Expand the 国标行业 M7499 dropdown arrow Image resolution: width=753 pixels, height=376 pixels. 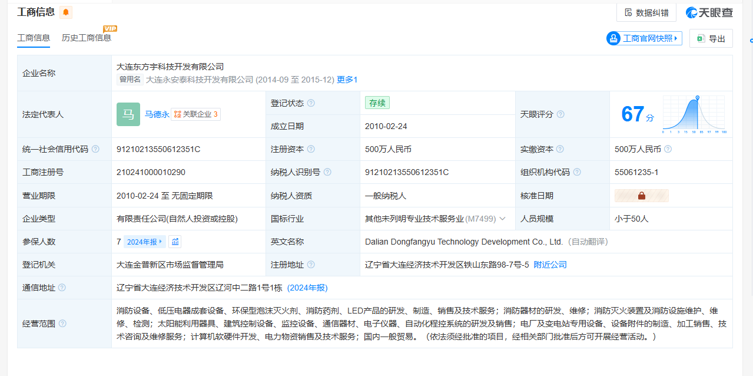(502, 219)
